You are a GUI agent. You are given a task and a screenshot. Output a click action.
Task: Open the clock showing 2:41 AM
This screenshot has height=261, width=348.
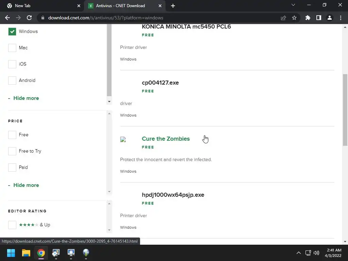[333, 253]
